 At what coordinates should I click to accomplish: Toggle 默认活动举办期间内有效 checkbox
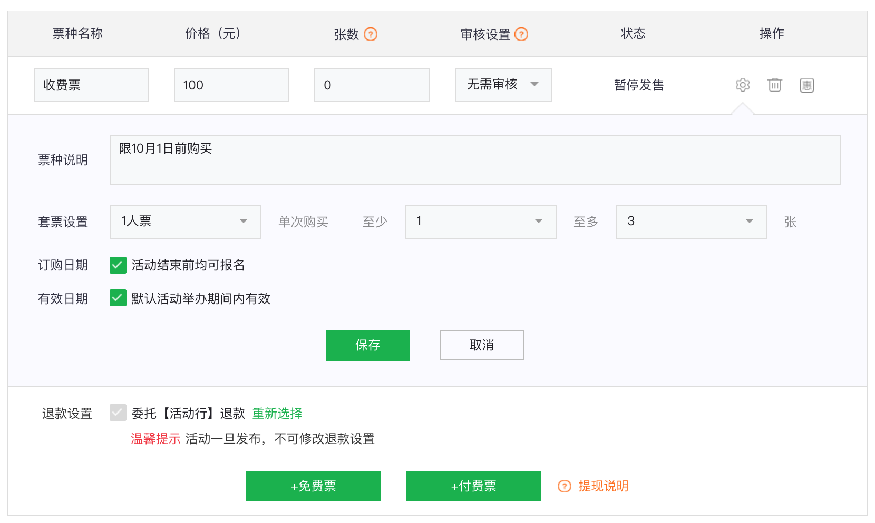[118, 298]
